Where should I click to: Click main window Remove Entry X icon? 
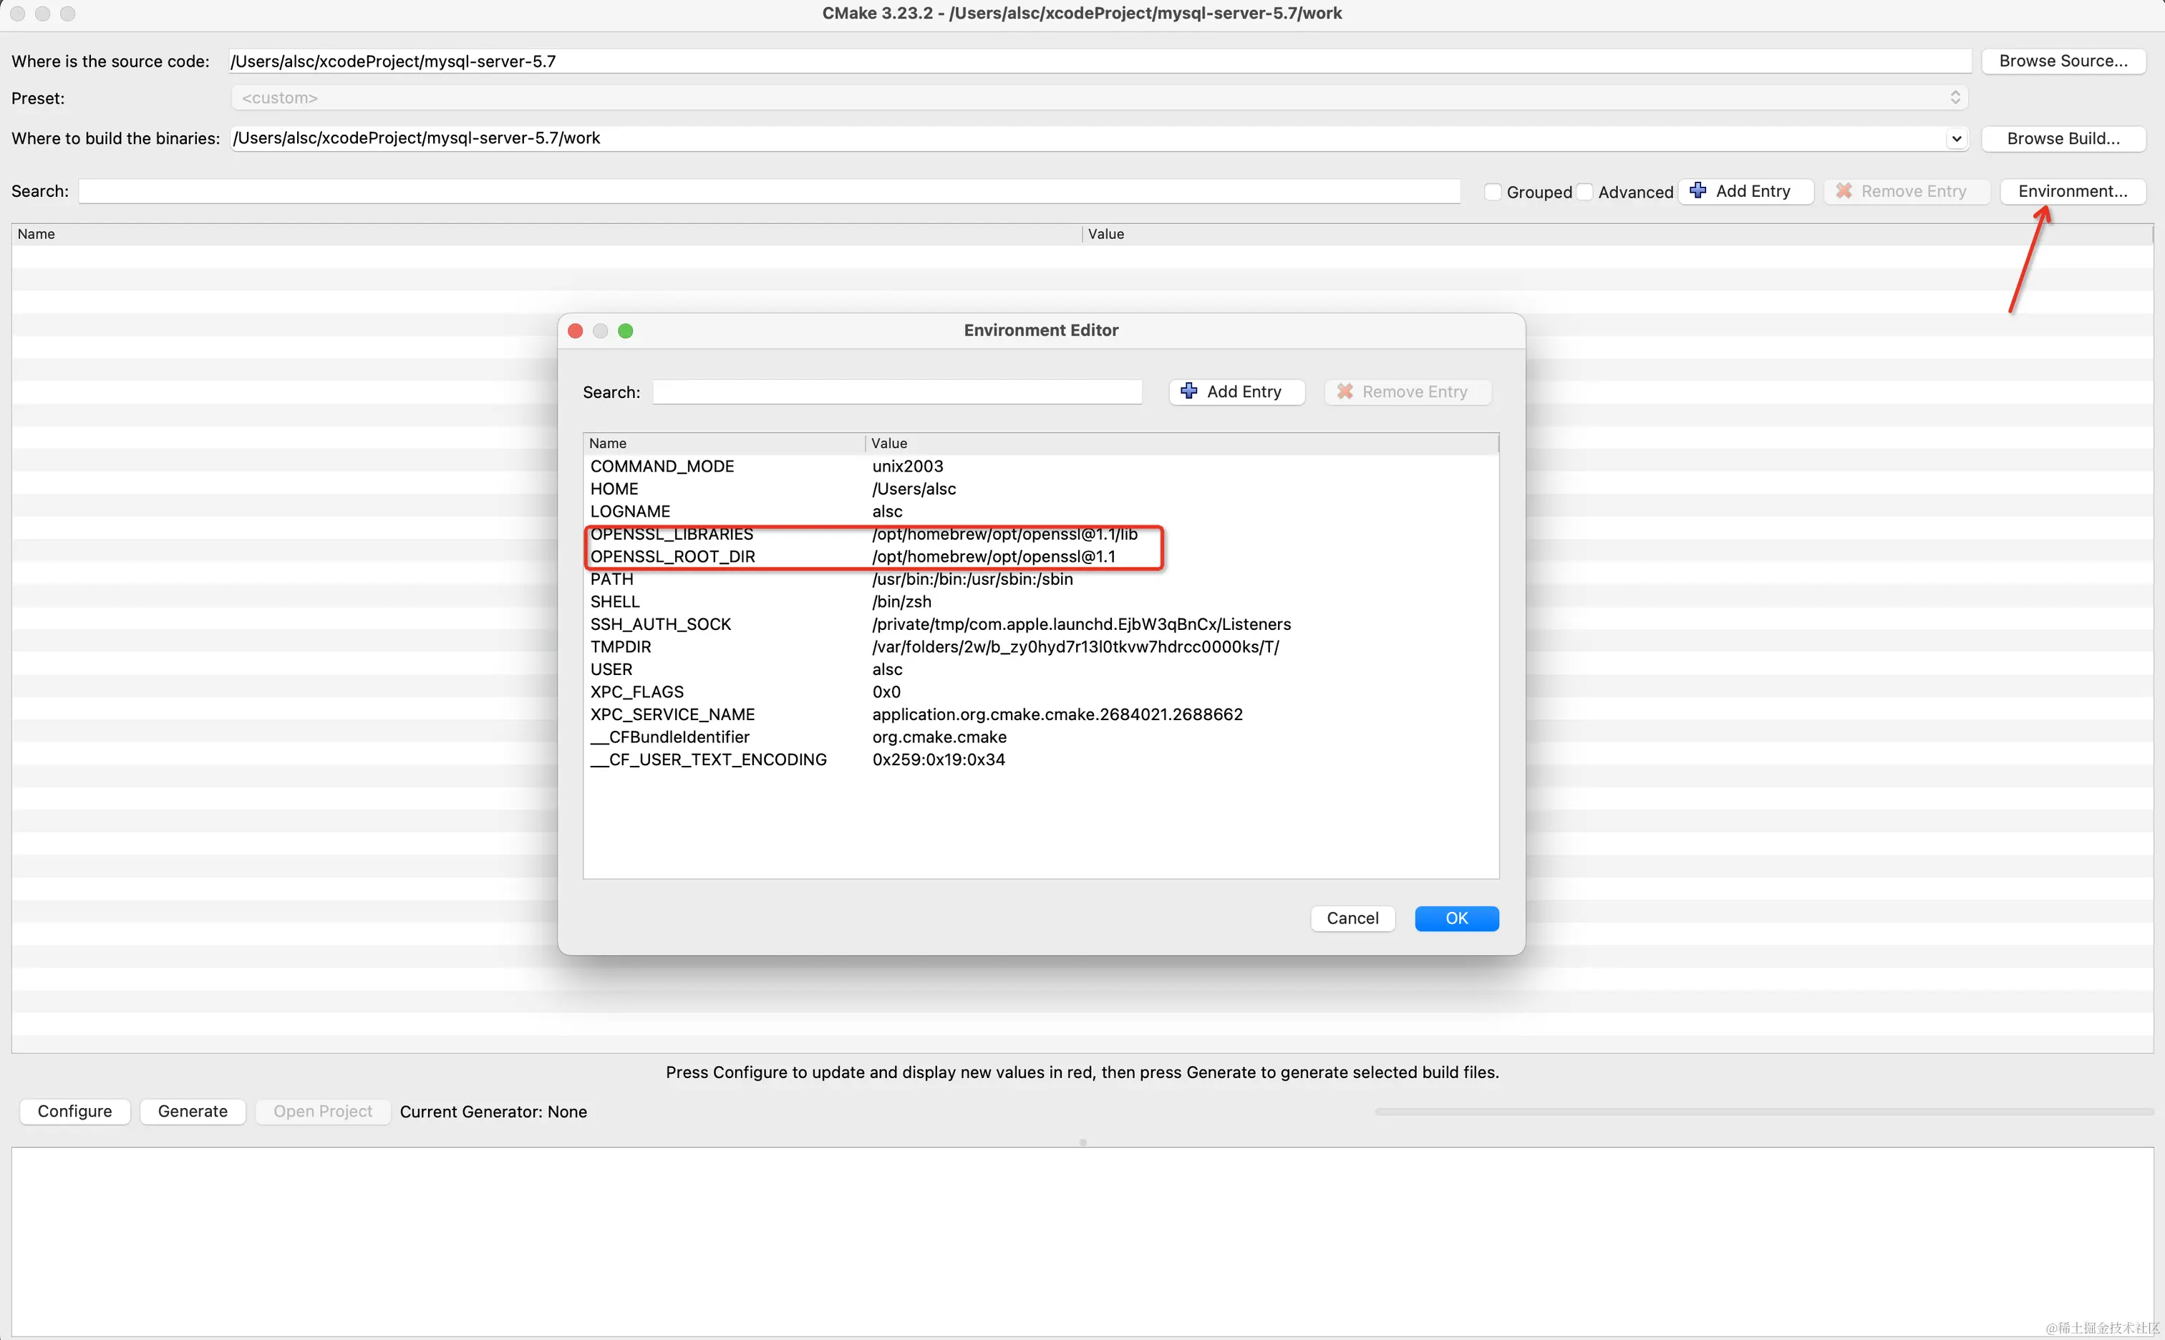point(1844,190)
